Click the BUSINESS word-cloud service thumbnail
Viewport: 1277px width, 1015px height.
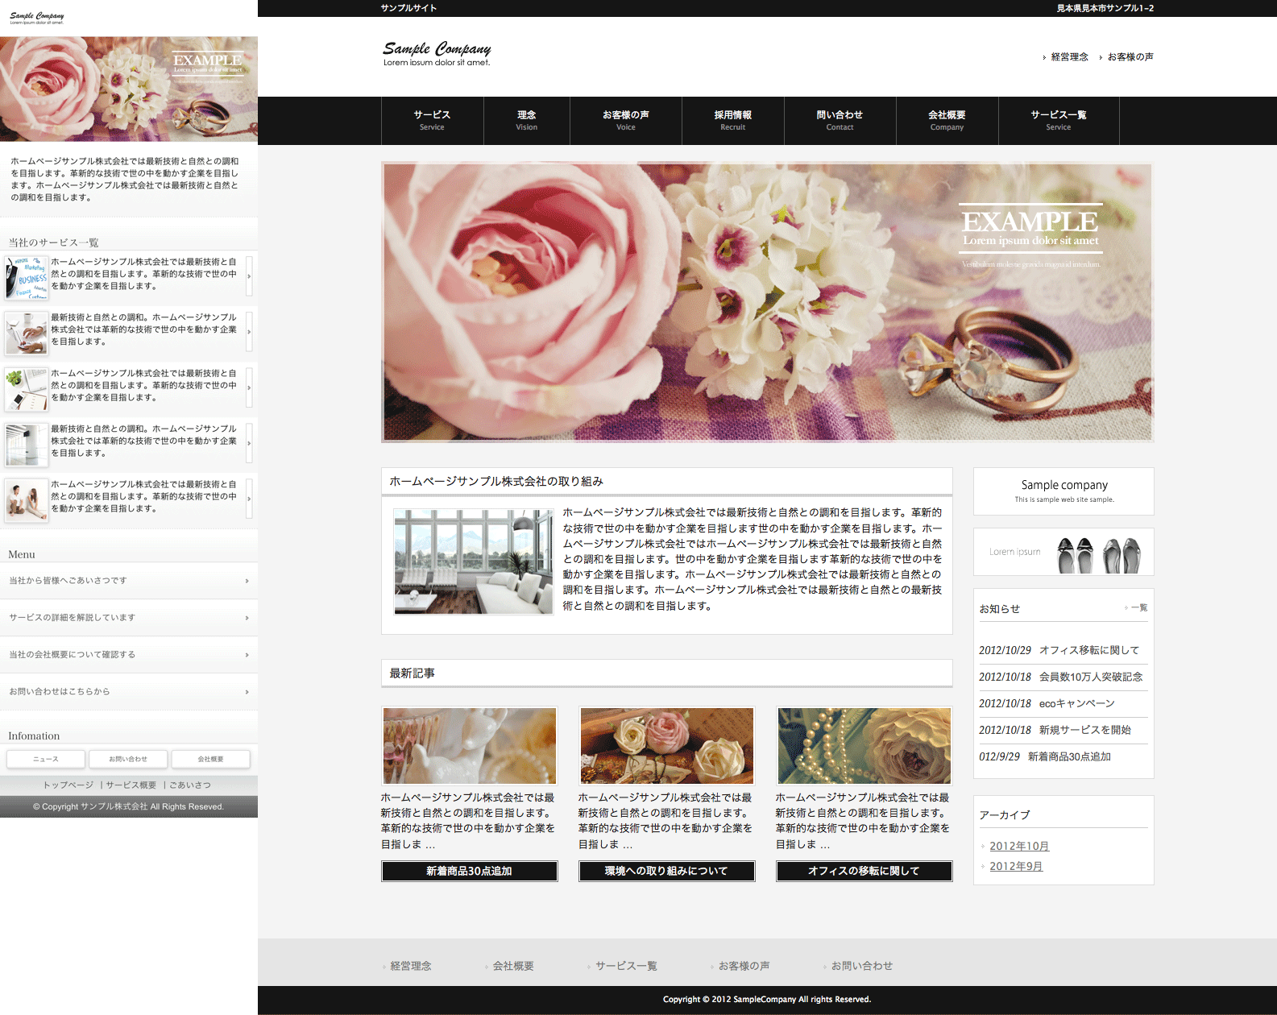tap(27, 277)
